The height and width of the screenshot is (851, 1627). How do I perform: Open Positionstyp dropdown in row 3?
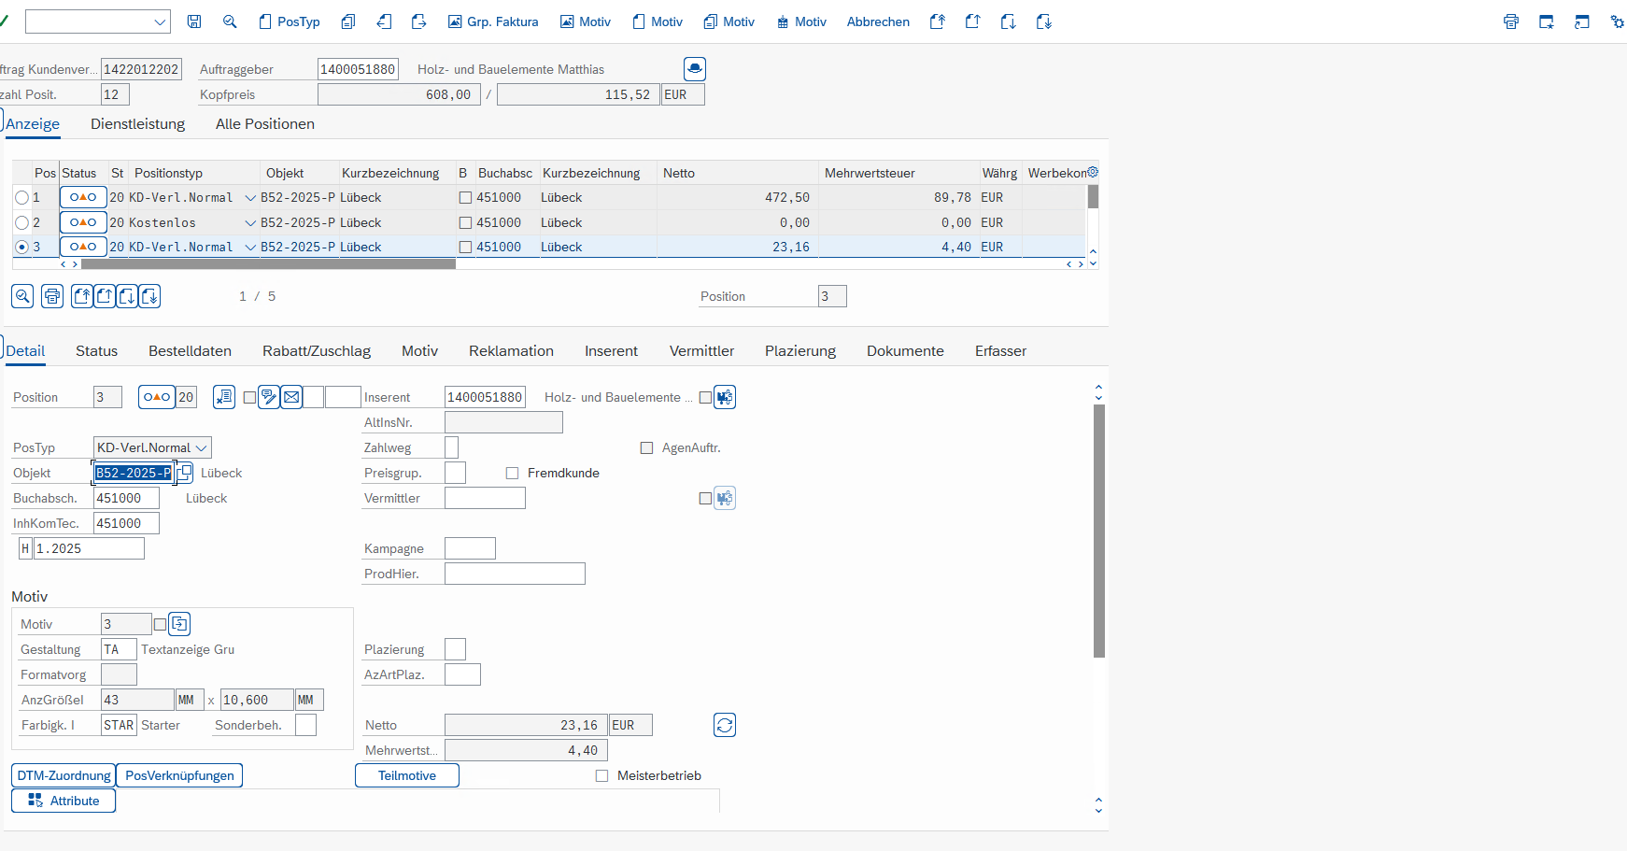[x=250, y=247]
